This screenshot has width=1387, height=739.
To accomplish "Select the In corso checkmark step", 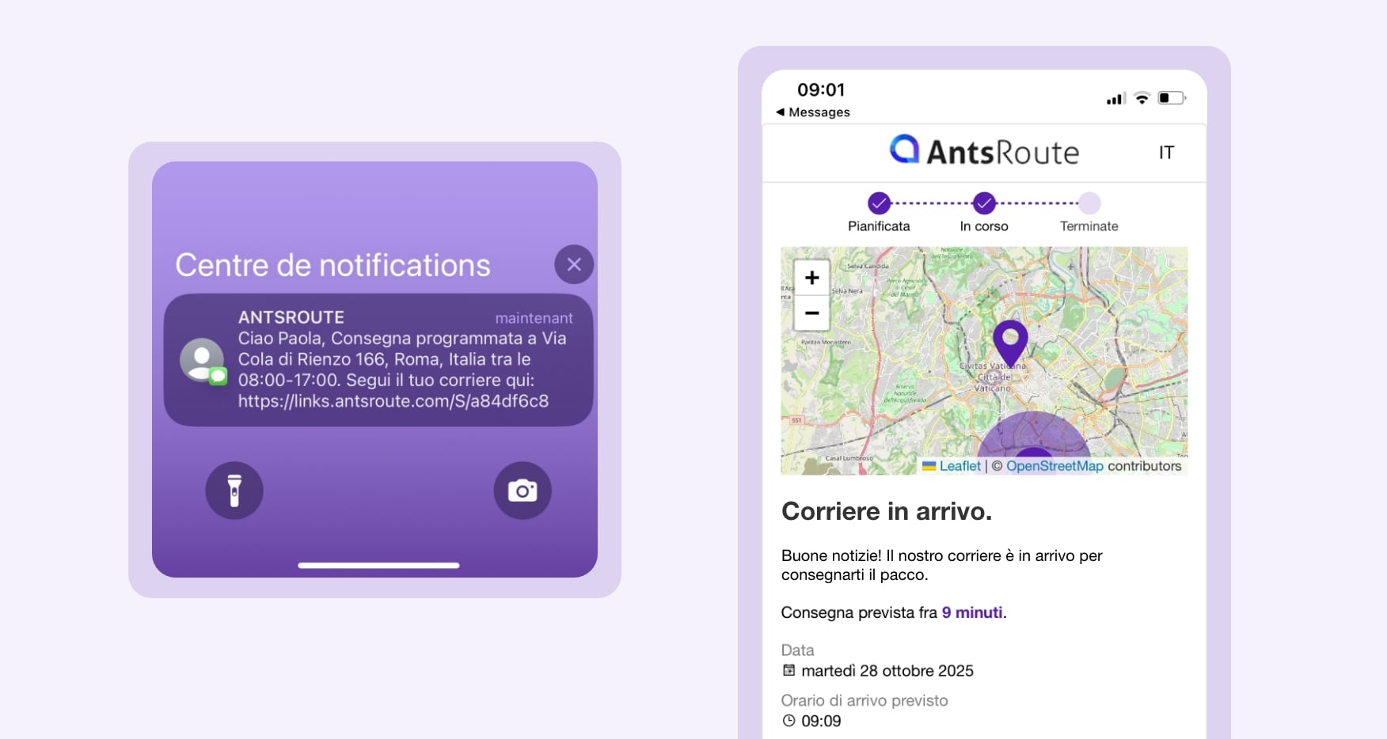I will coord(983,203).
